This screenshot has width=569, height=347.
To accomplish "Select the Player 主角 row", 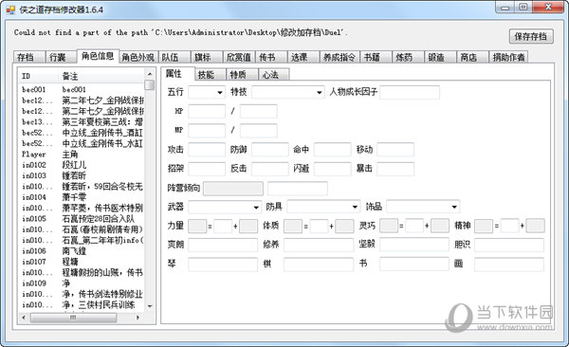I will pos(83,155).
